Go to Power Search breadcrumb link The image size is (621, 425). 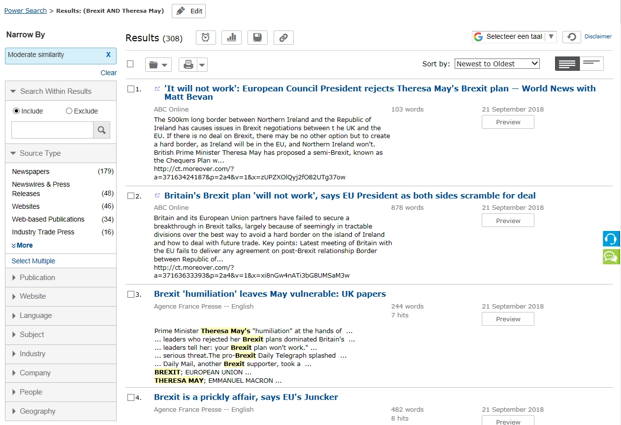26,10
